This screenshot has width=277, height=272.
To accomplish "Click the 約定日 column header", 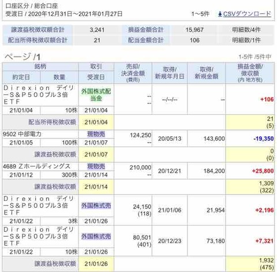I will pyautogui.click(x=21, y=77).
